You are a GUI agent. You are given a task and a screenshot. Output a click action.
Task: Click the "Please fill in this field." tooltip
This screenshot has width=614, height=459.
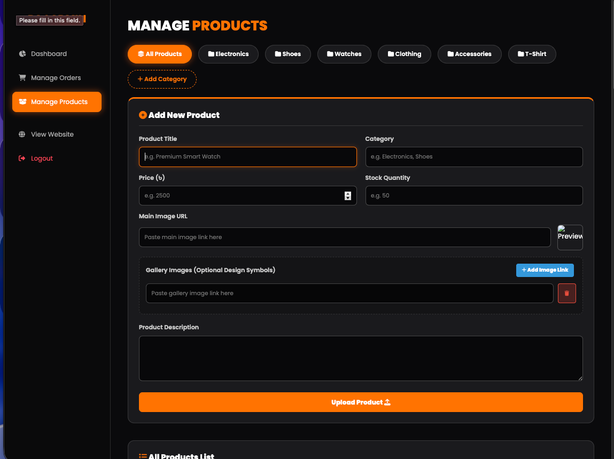[50, 20]
